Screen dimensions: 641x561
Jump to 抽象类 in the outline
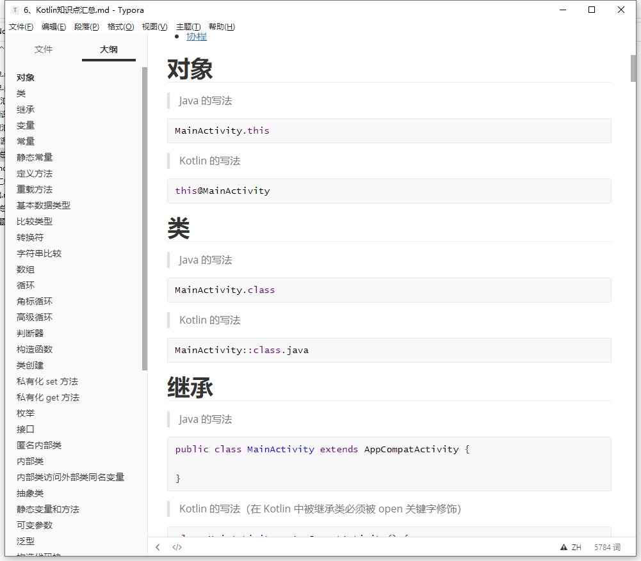click(30, 493)
